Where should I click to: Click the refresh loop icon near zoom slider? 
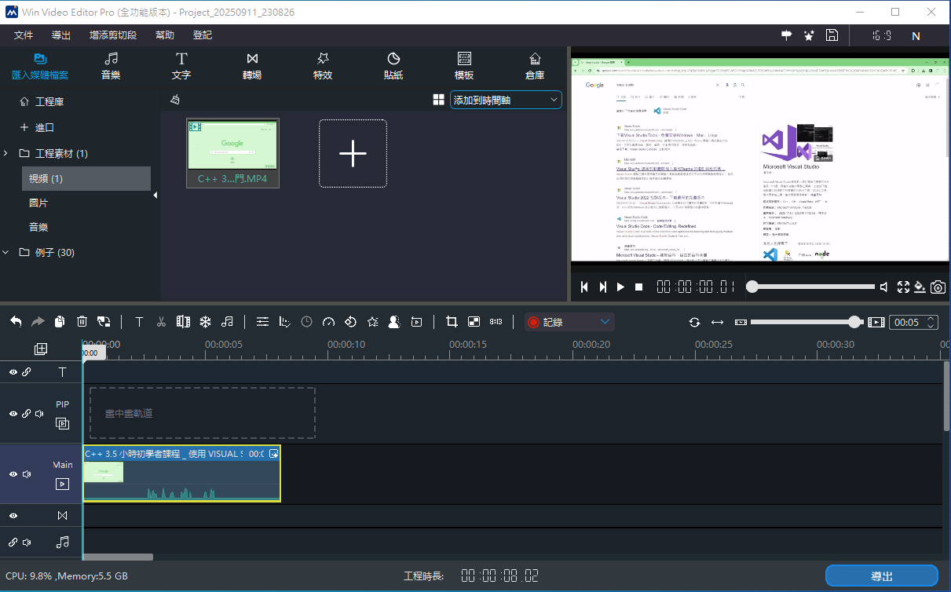click(694, 322)
